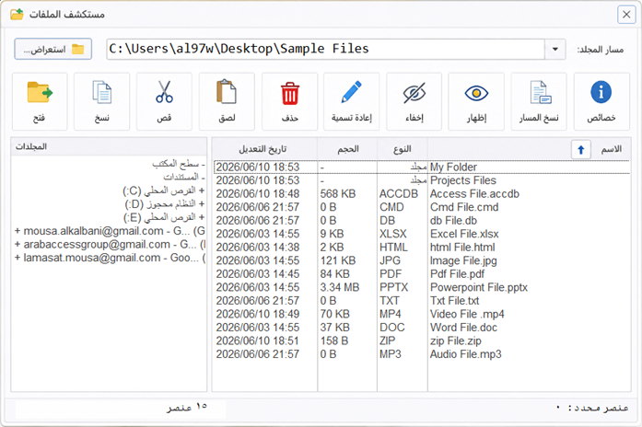Screen dimensions: 642x427
Task: Select Video File .mp4 in list
Action: point(422,314)
